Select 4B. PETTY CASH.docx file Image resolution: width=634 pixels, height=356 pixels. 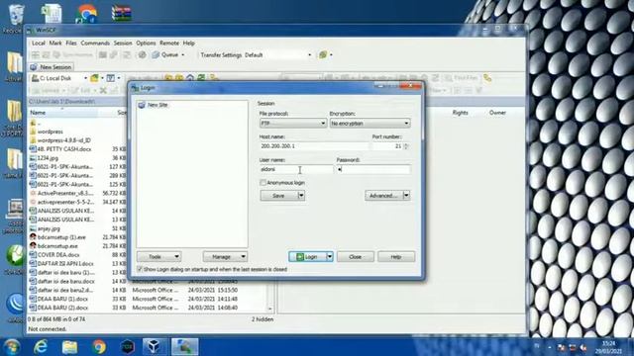click(64, 149)
